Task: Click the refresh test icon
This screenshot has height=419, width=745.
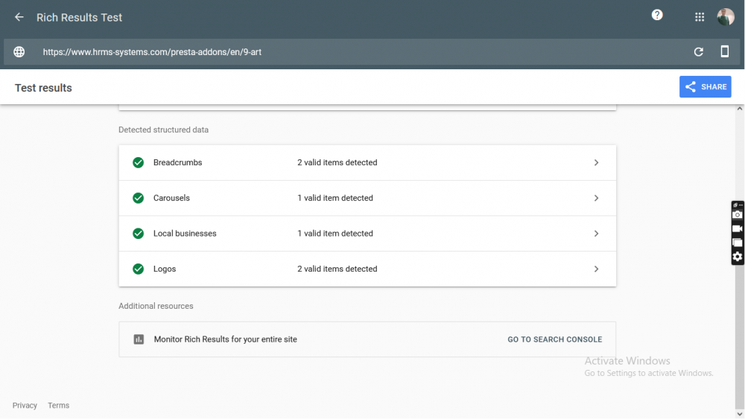Action: [x=698, y=52]
